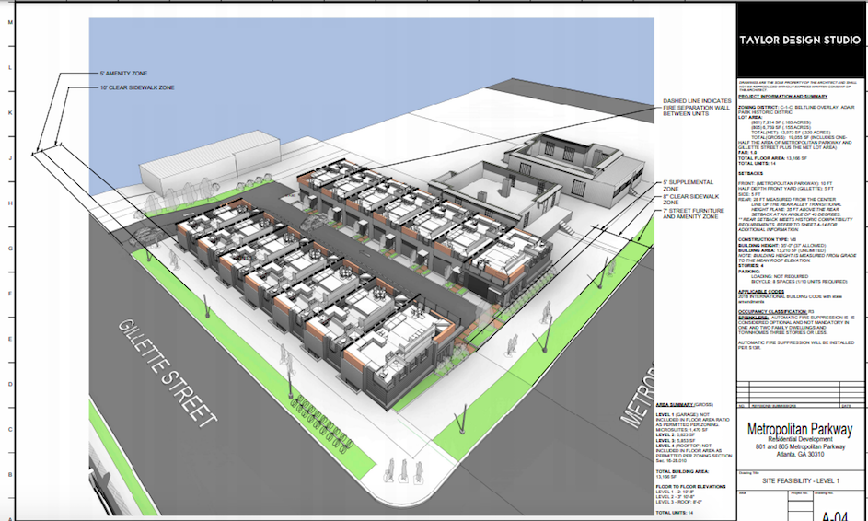Viewport: 868px width, 521px height.
Task: Select the 5' Amenity Zone callout
Action: point(123,73)
